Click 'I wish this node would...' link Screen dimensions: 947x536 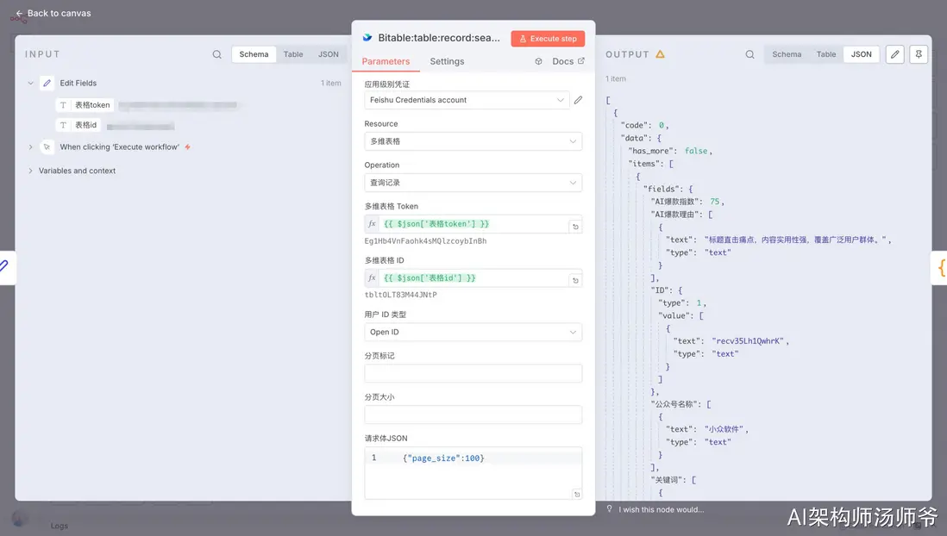[x=662, y=509]
